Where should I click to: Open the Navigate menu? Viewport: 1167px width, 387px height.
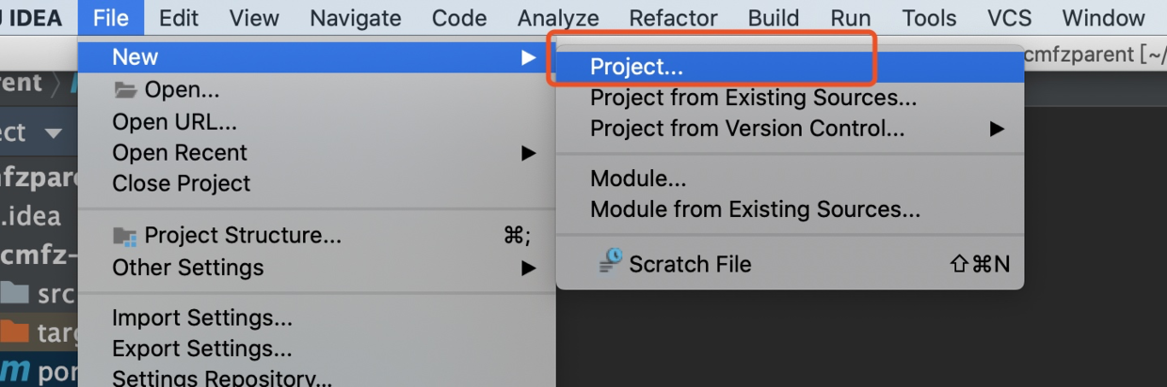point(355,18)
